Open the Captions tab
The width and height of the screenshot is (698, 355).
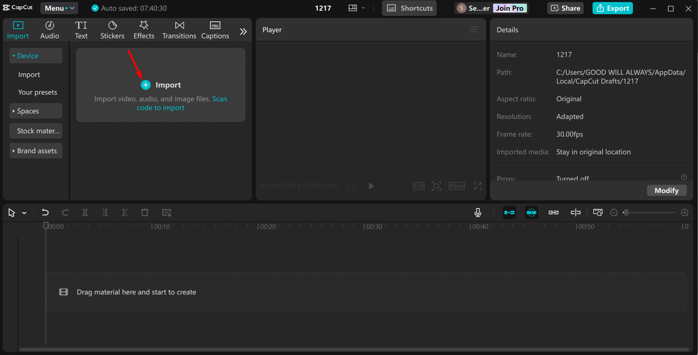click(x=215, y=30)
